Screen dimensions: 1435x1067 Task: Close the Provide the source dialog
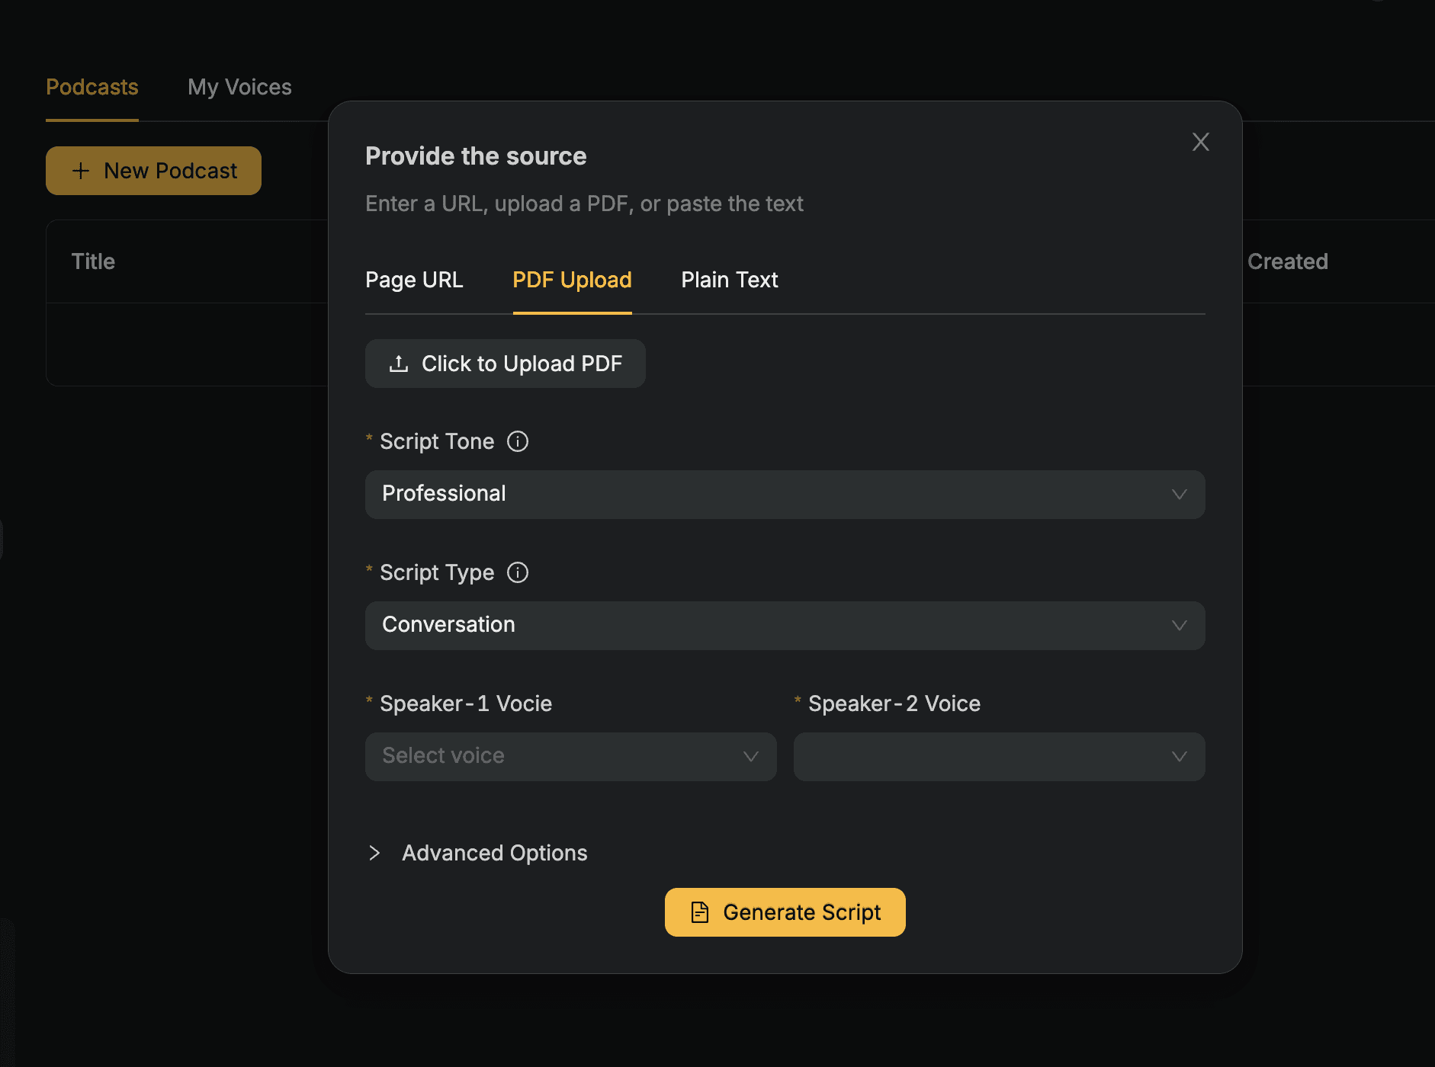pos(1201,142)
